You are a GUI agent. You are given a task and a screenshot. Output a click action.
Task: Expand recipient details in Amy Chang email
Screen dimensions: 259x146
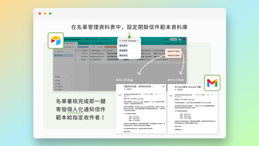tap(130, 96)
